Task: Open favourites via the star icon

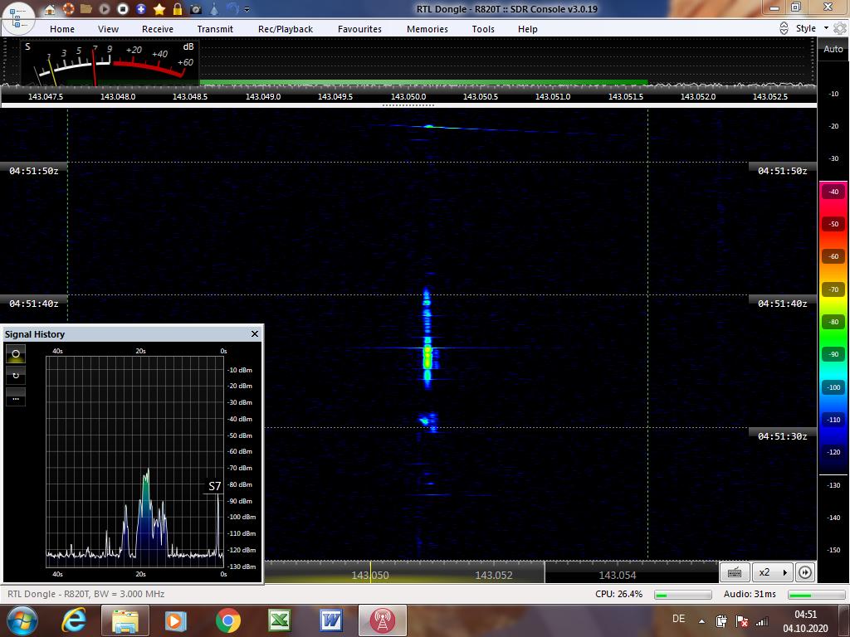Action: coord(159,9)
